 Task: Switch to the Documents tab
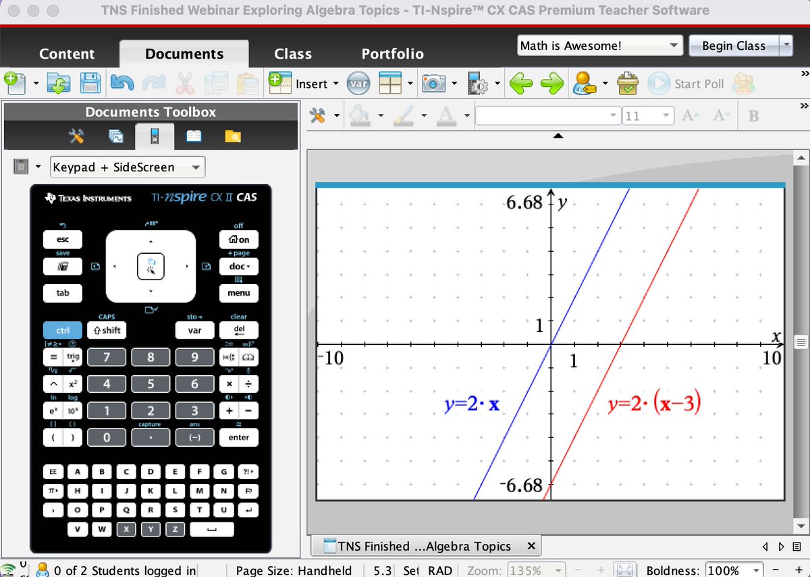184,54
